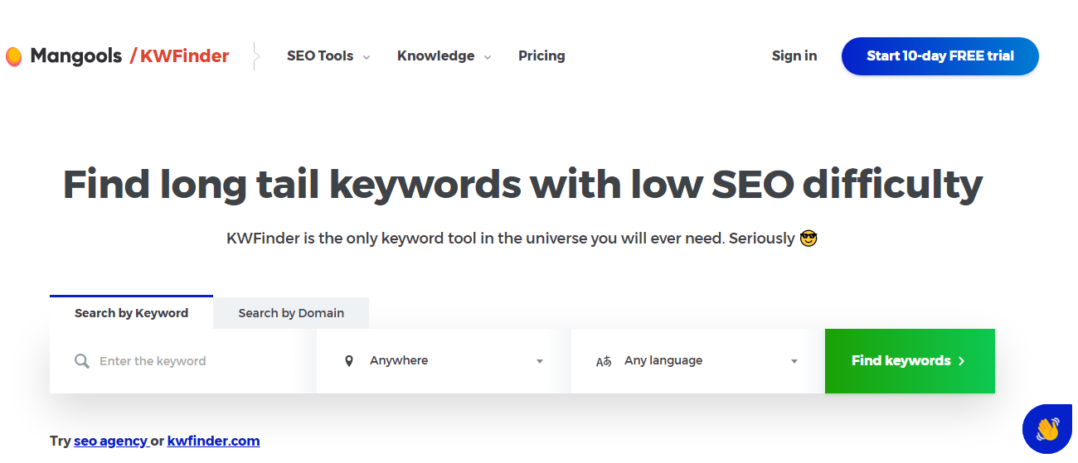This screenshot has width=1078, height=463.
Task: Open the waving hand chat widget
Action: (x=1047, y=428)
